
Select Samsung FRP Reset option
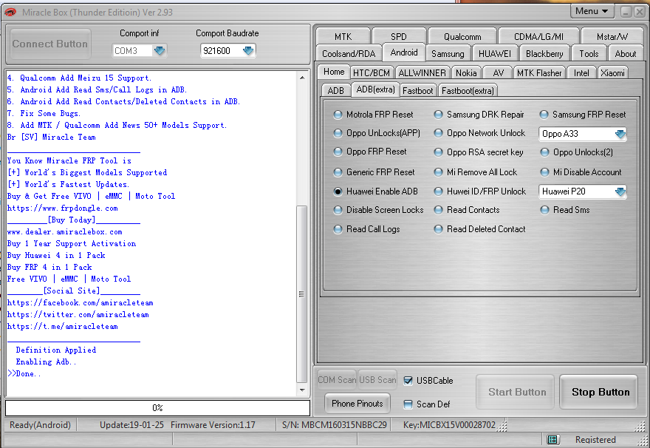coord(584,115)
